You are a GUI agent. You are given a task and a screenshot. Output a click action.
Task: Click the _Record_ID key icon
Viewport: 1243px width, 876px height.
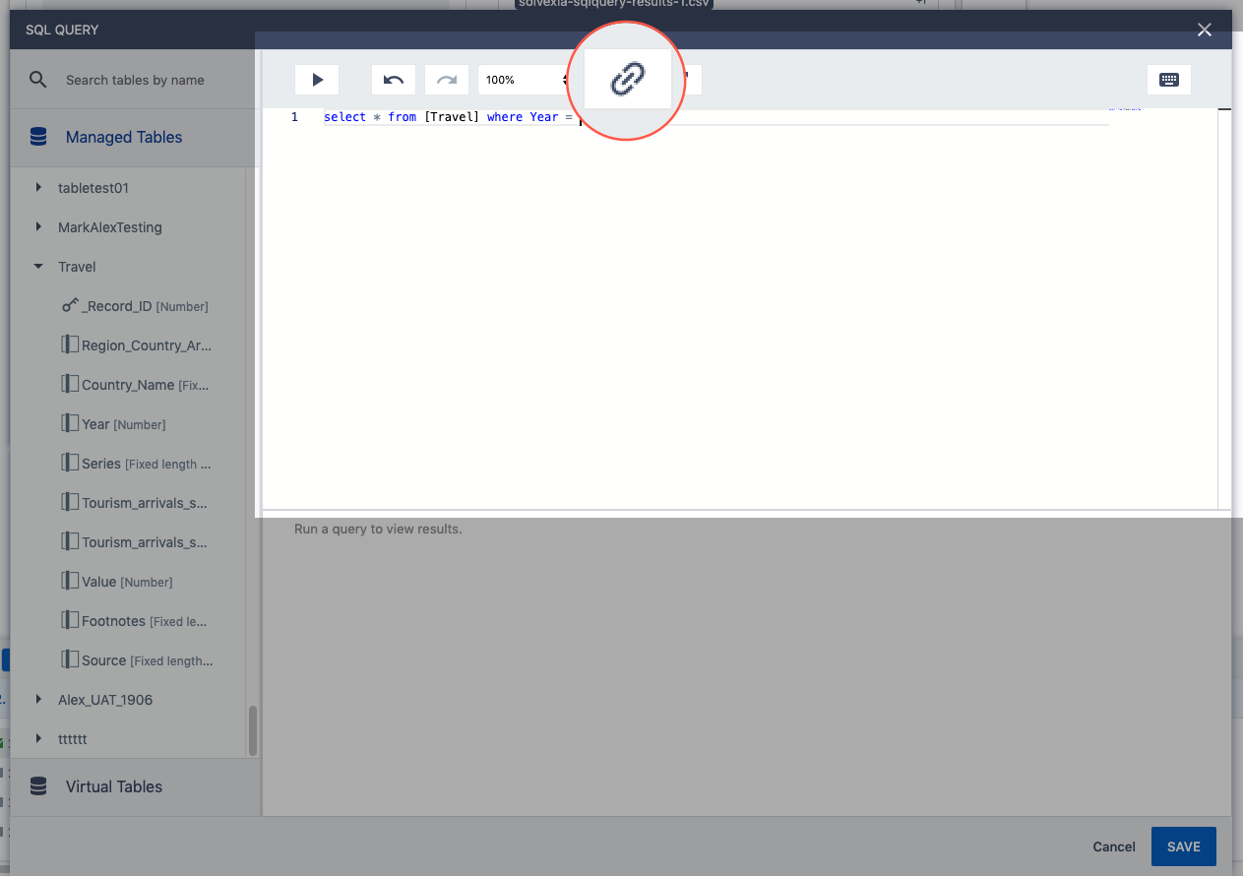pyautogui.click(x=70, y=306)
